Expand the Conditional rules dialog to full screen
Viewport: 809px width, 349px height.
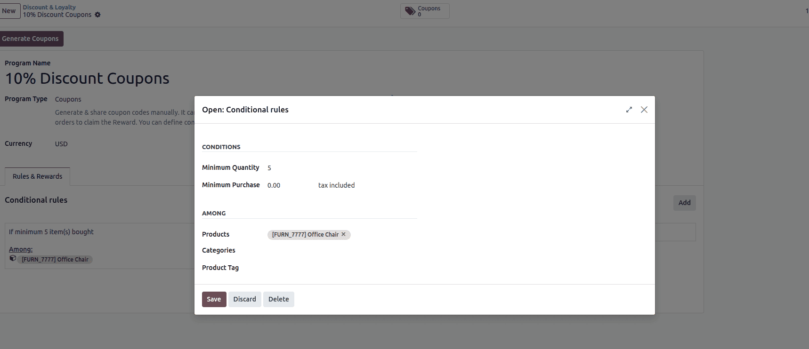629,110
